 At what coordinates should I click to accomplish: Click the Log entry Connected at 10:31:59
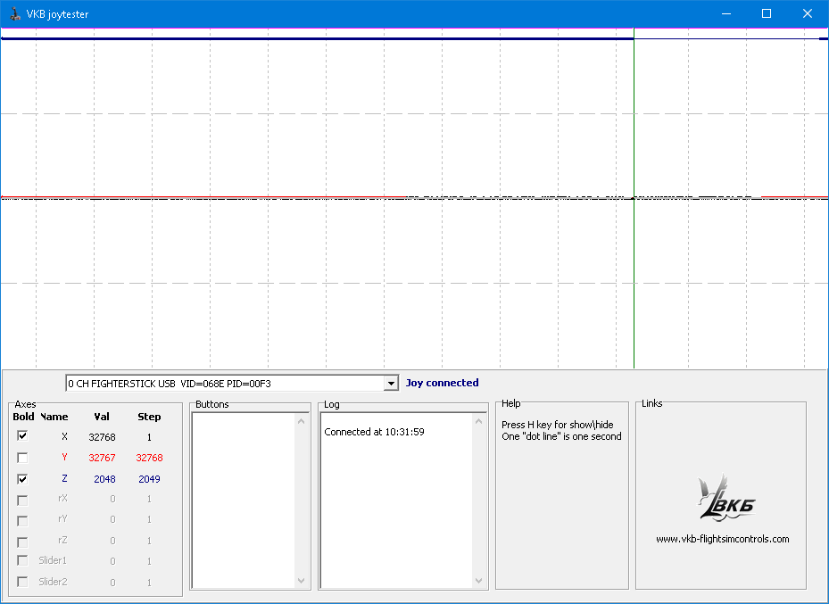click(374, 432)
